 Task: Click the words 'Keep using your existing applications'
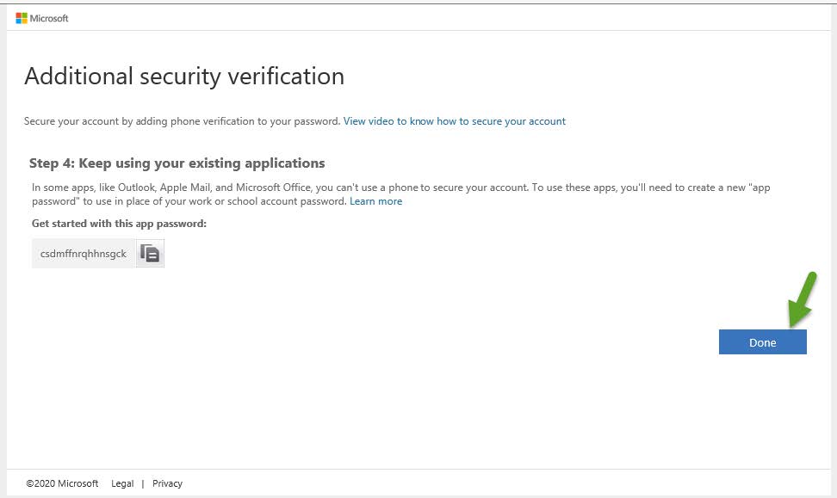point(201,163)
